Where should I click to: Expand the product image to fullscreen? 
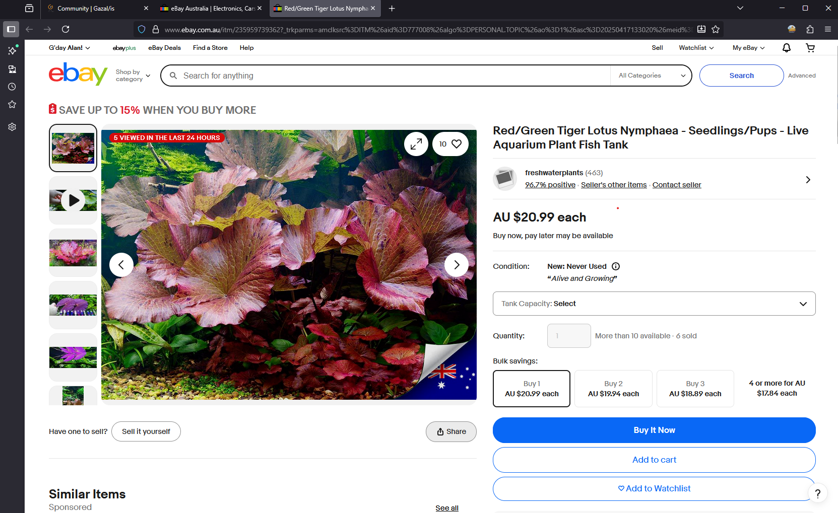tap(416, 144)
